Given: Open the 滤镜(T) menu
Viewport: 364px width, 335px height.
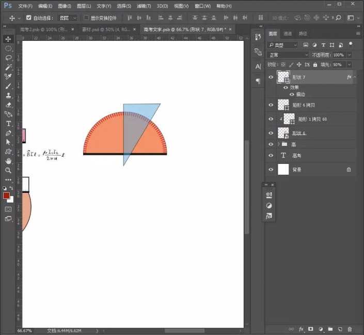Looking at the screenshot, I should point(144,6).
